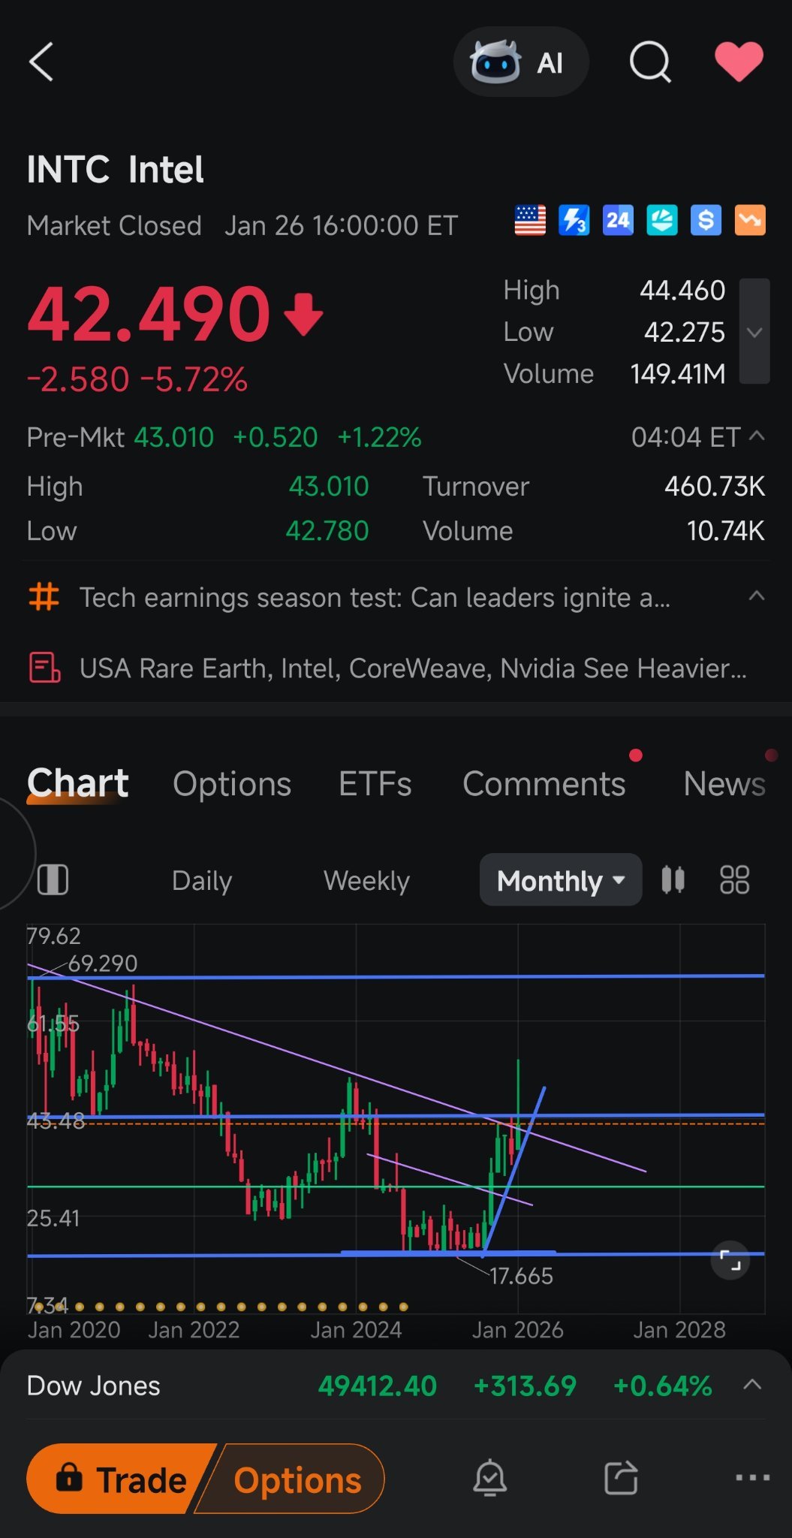This screenshot has width=792, height=1538.
Task: Go back using the top-left arrow
Action: [41, 62]
